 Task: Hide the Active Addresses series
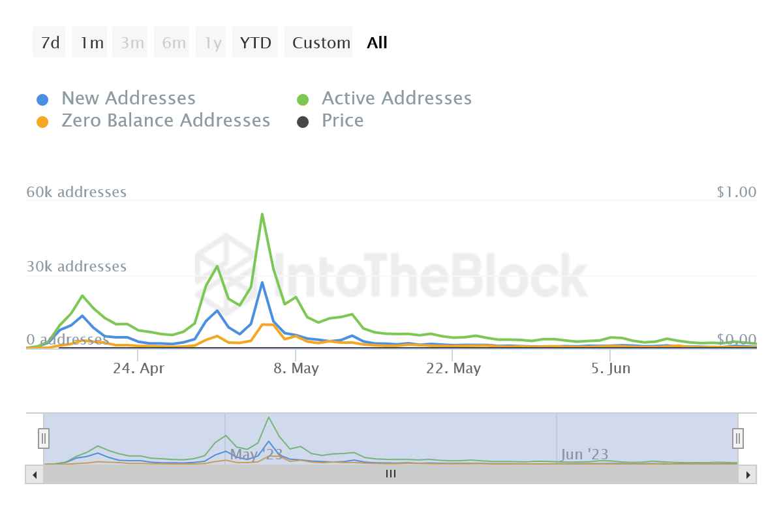coord(397,99)
